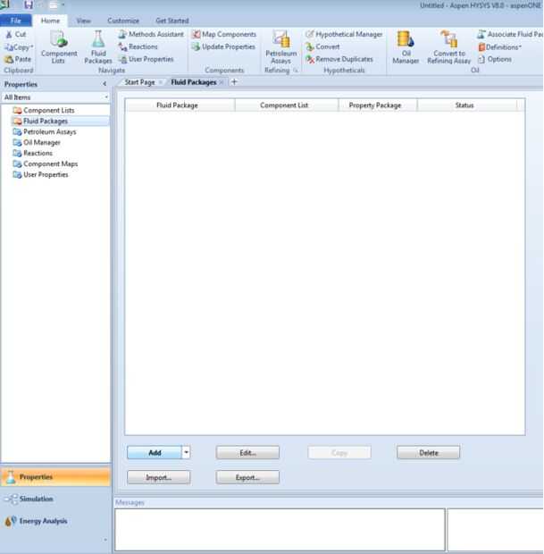Switch to the Properties environment
Image resolution: width=544 pixels, height=554 pixels.
(55, 476)
